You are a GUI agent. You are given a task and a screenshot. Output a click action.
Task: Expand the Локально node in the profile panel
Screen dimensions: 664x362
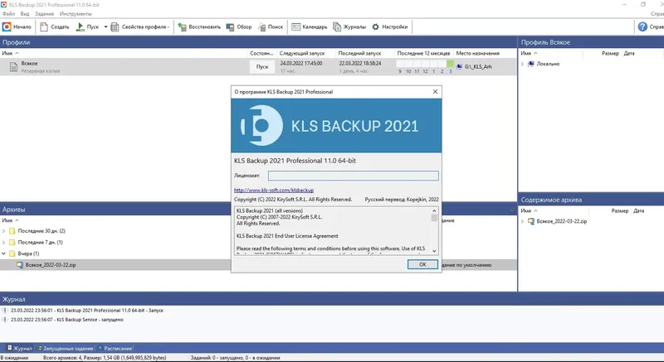(522, 65)
